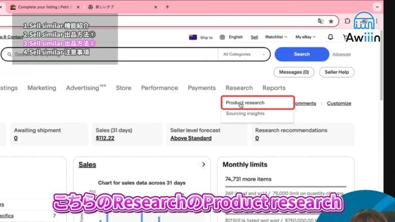Click the Messages (0) button

294,72
